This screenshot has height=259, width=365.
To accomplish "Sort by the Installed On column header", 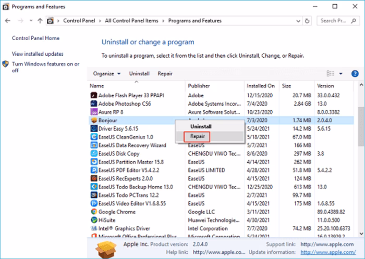I will tap(262, 86).
